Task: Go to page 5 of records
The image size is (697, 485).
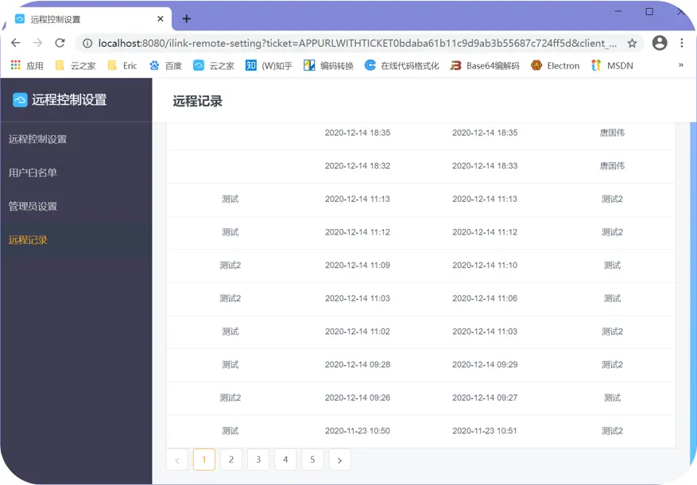Action: 312,460
